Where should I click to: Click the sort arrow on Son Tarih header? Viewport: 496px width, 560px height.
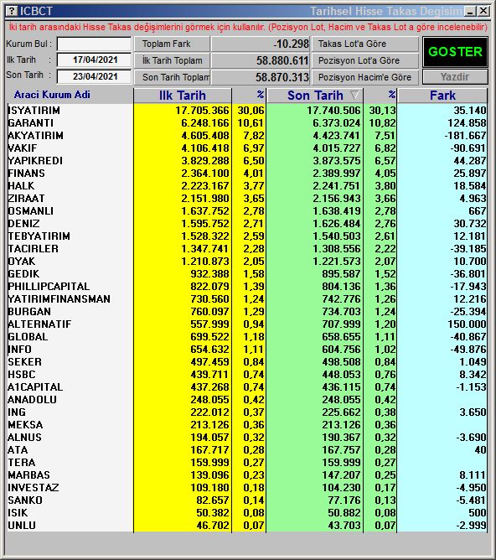tap(354, 95)
